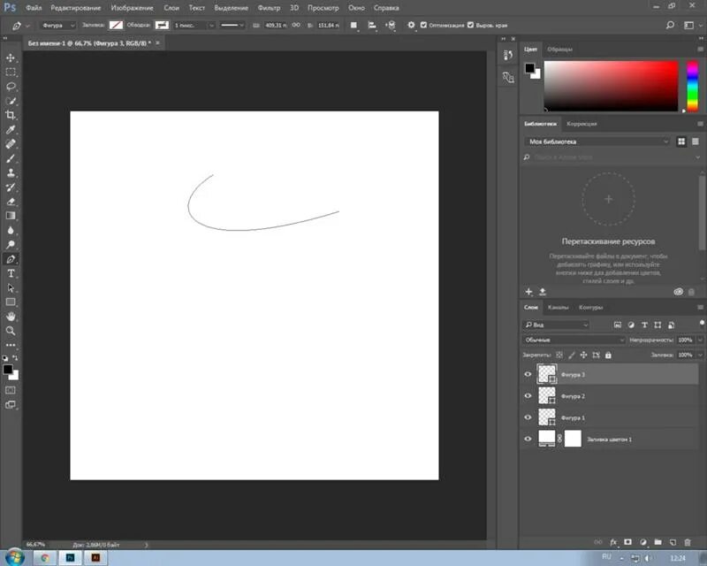Select the Gradient tool
Screen dimensions: 707x566
tap(11, 216)
